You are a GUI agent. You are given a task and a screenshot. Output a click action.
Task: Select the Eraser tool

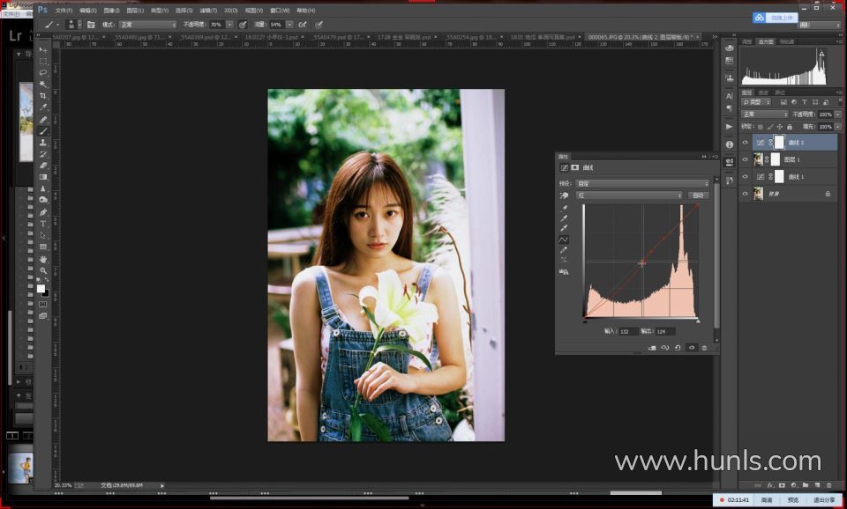click(43, 166)
